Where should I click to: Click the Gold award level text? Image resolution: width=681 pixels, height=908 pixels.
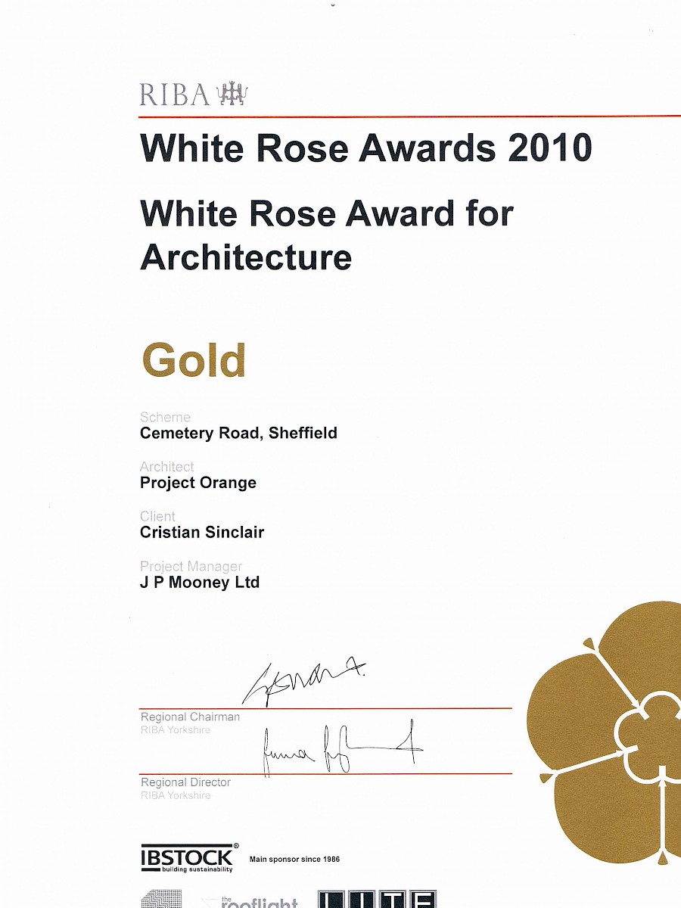(194, 360)
